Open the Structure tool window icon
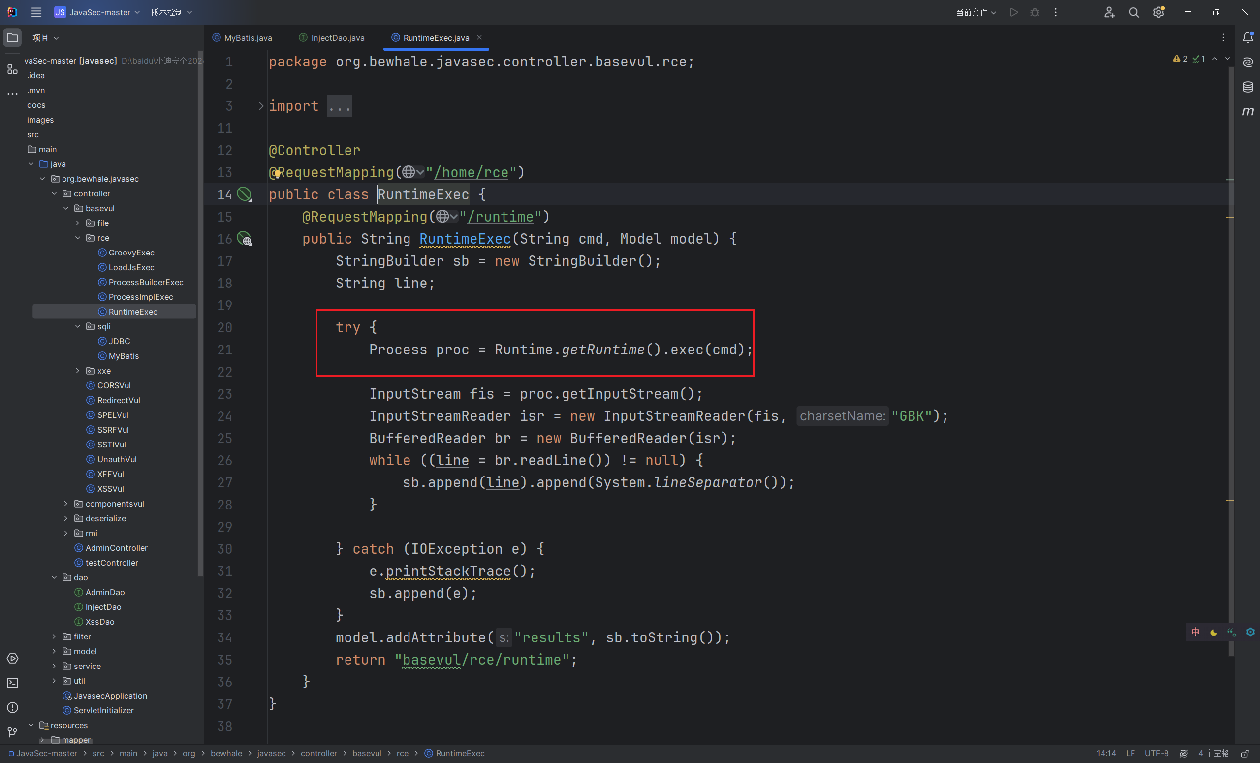This screenshot has width=1260, height=763. [12, 69]
